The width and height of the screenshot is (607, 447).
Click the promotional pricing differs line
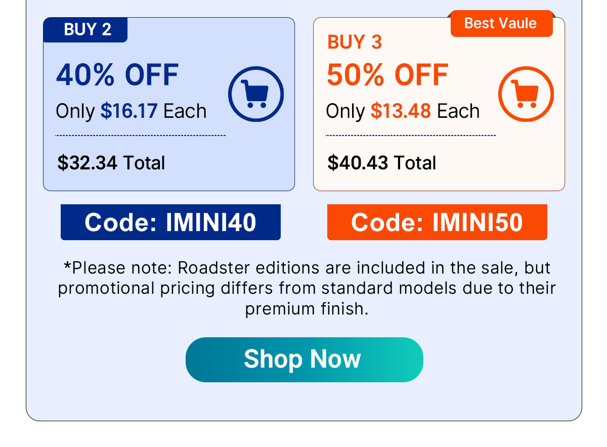click(307, 288)
